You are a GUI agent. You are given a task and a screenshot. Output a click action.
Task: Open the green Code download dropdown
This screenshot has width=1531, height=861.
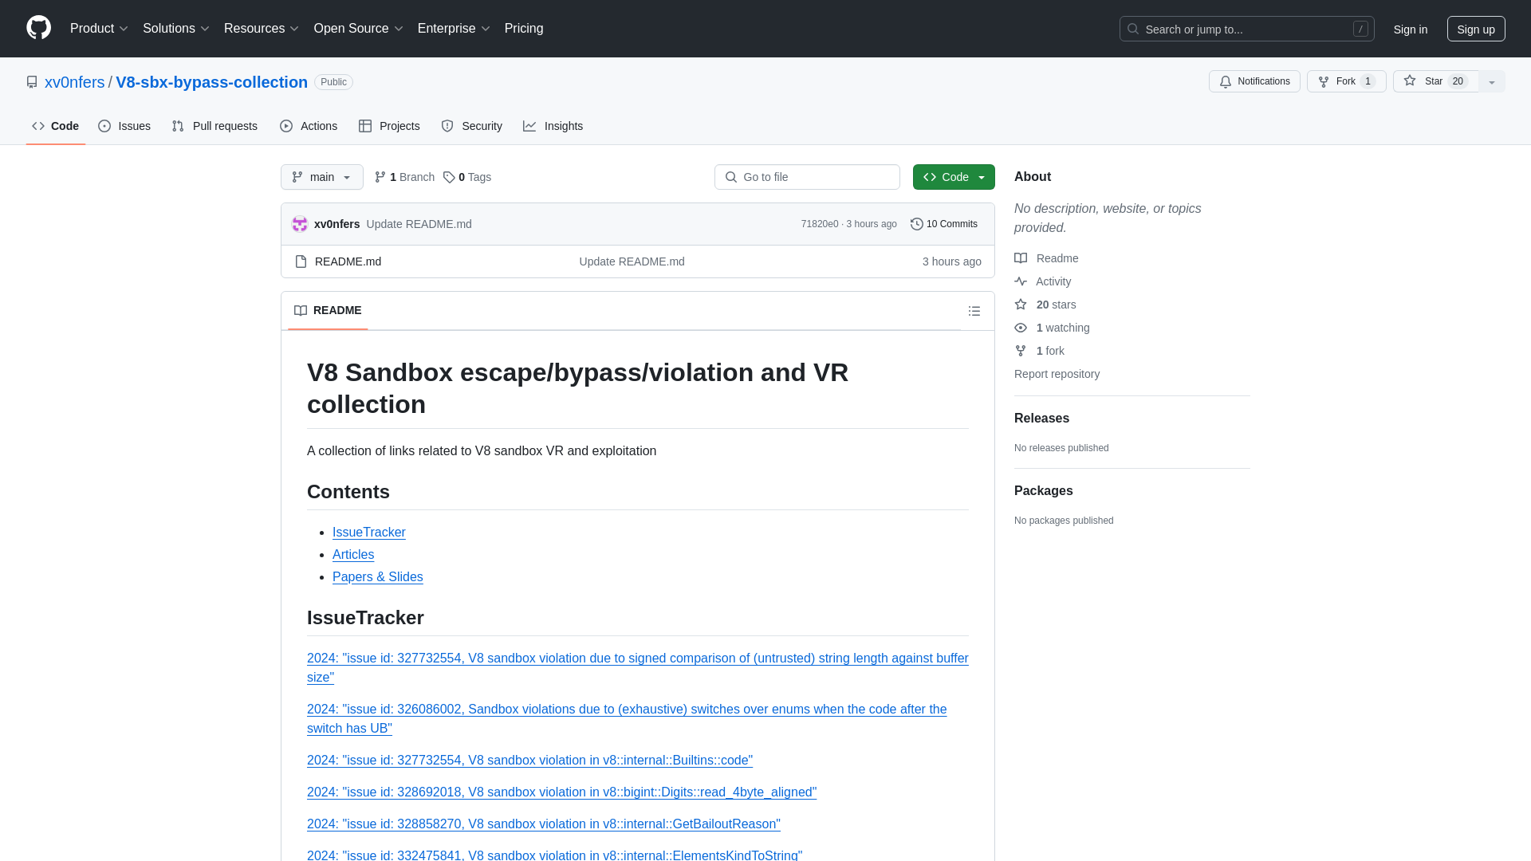click(x=954, y=177)
